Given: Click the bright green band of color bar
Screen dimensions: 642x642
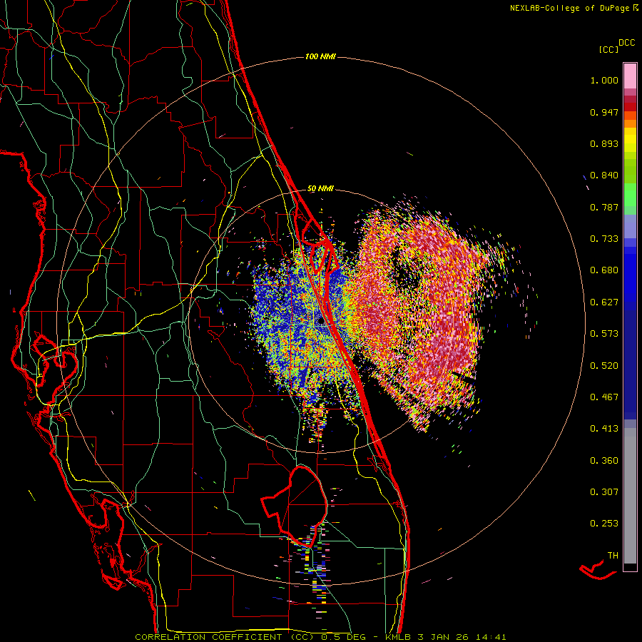Looking at the screenshot, I should [630, 195].
